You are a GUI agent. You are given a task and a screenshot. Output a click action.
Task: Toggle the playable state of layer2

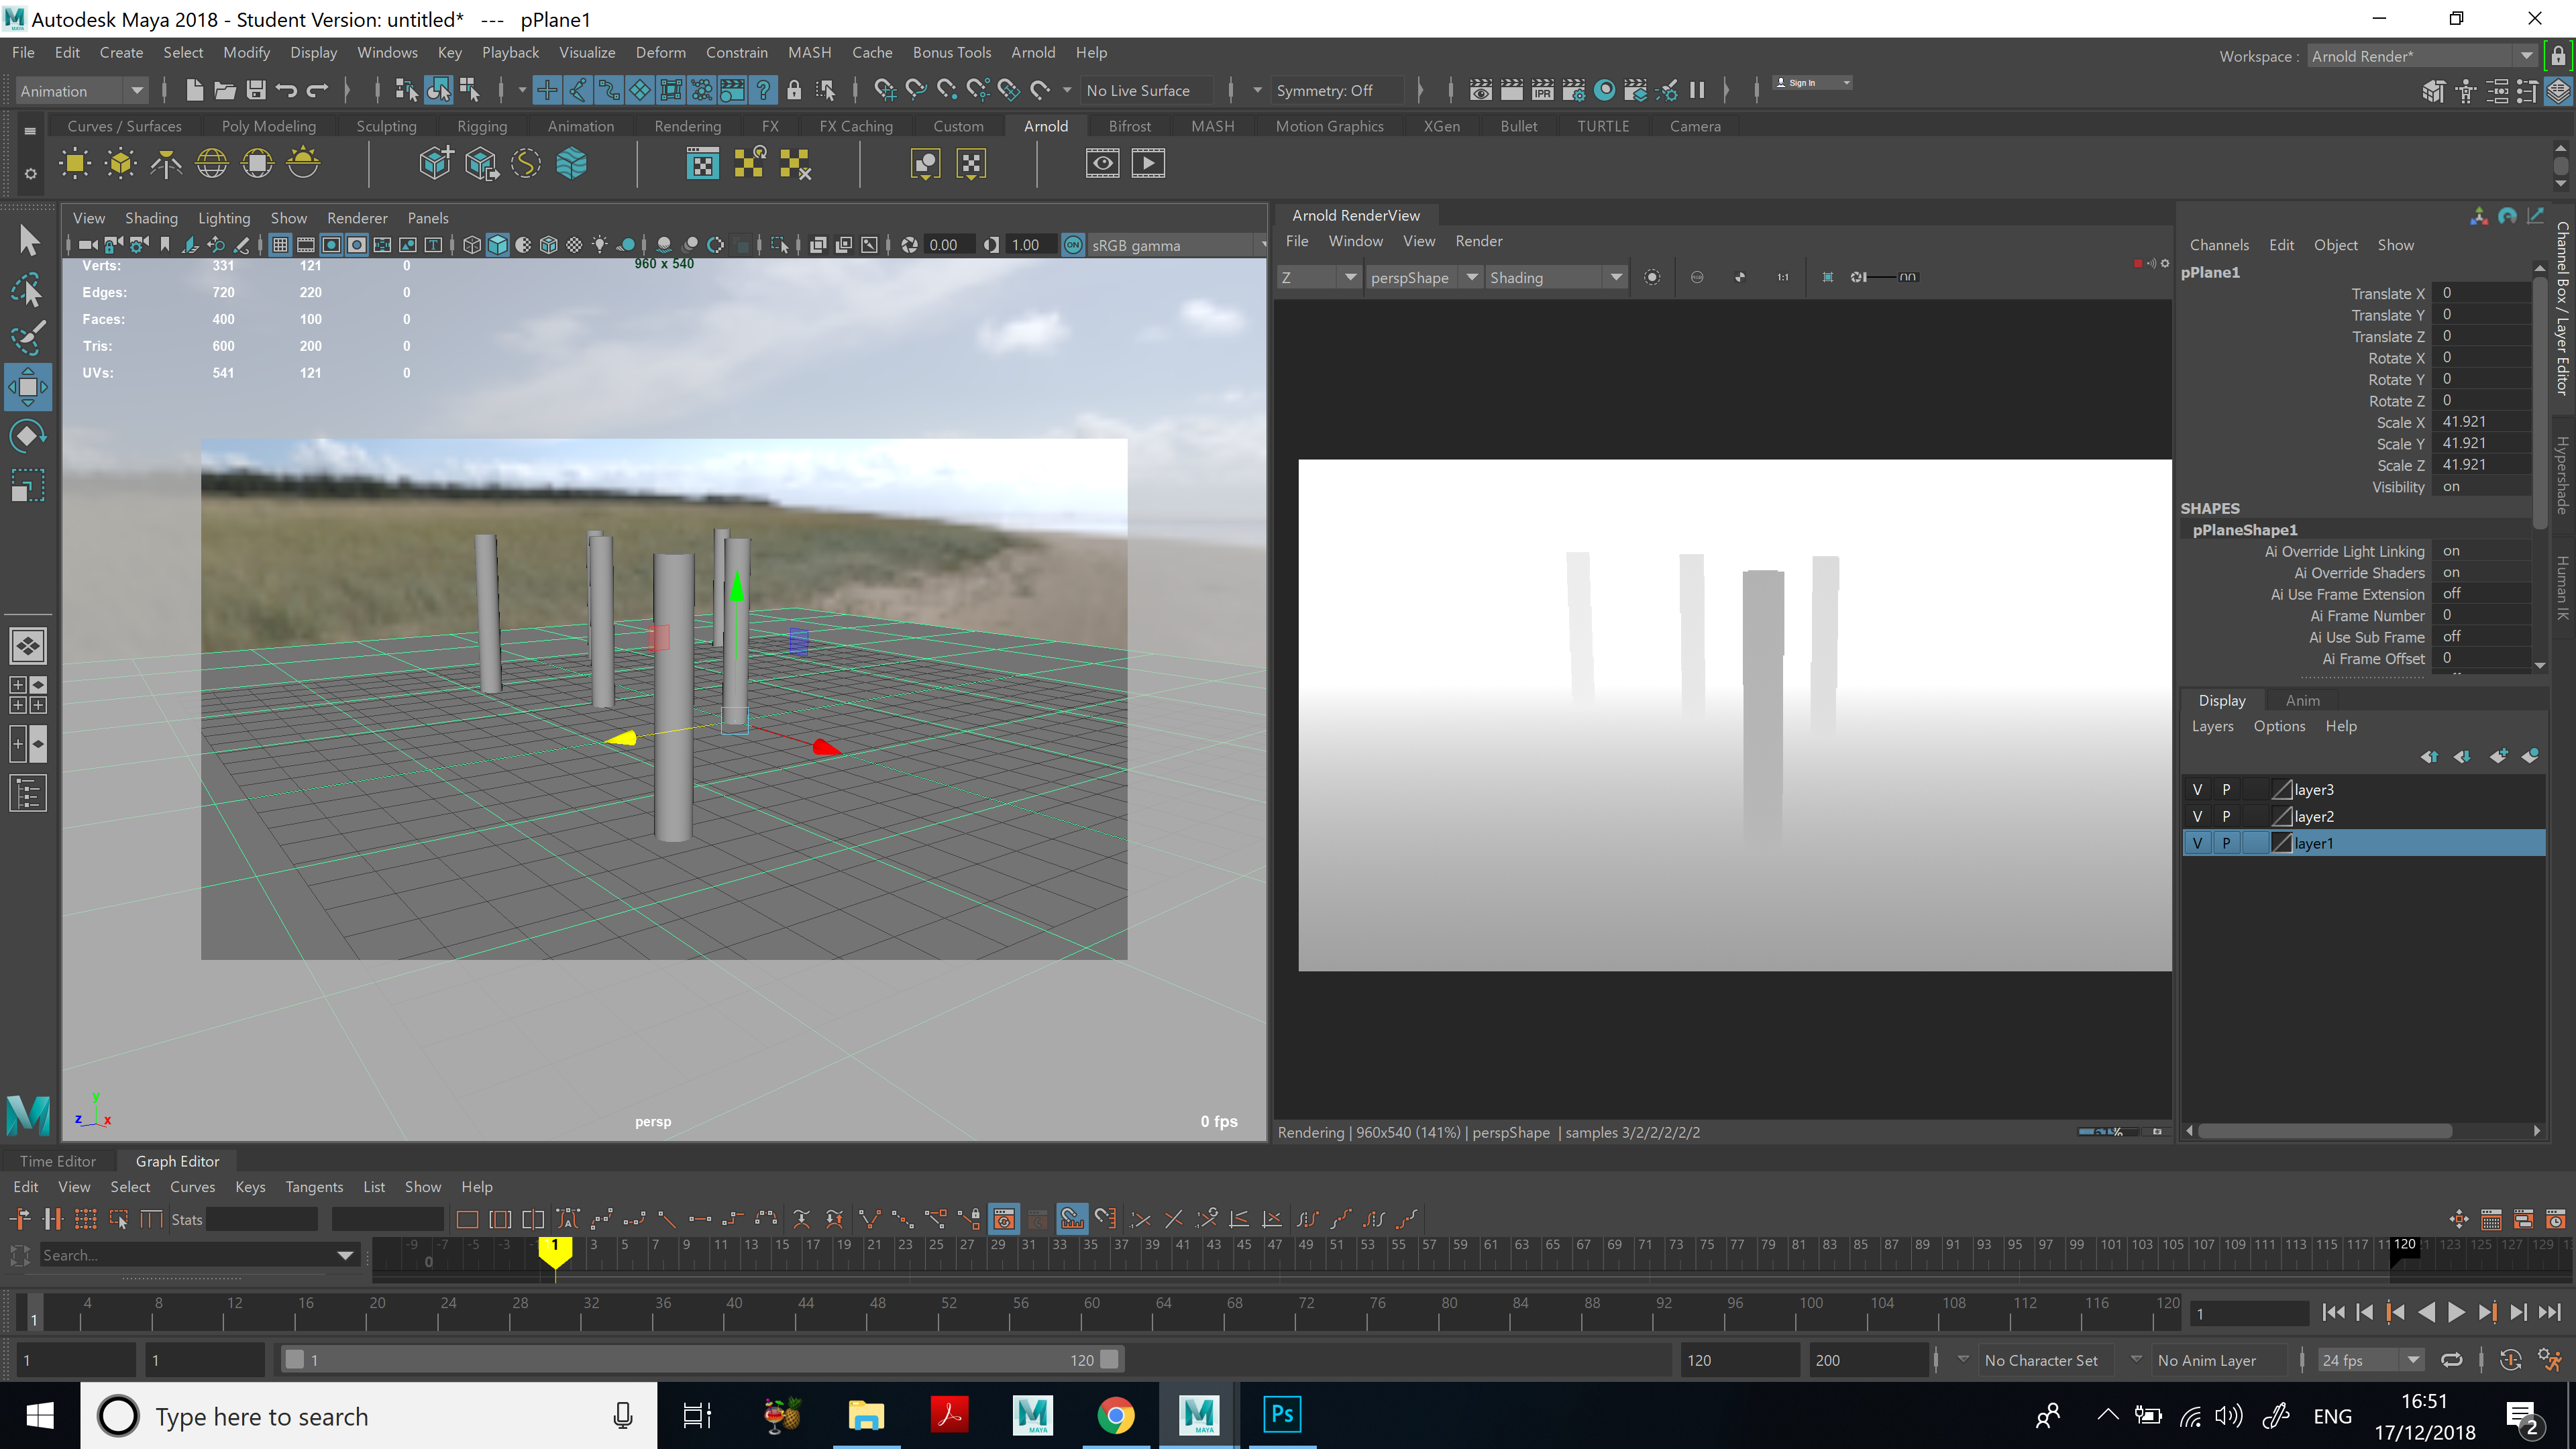click(x=2227, y=816)
